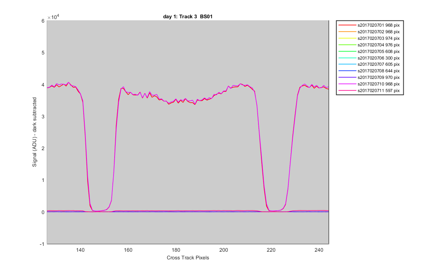
Task: Click legend entry s2017020704 976 pix
Action: point(369,45)
